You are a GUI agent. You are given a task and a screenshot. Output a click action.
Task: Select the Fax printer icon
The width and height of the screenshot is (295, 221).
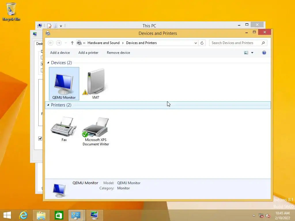tap(64, 129)
